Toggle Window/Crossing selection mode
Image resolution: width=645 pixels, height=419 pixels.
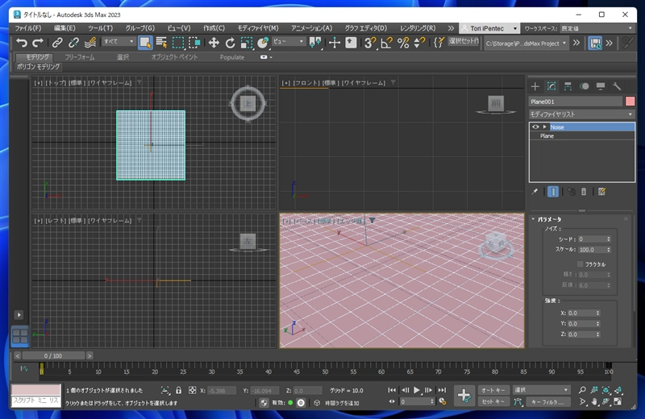[194, 43]
